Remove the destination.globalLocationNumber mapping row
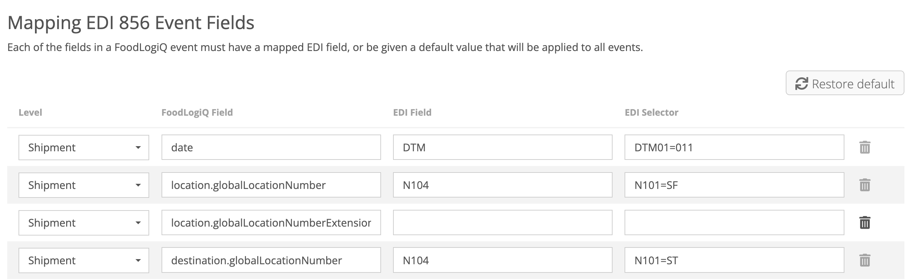The width and height of the screenshot is (913, 280). click(x=865, y=260)
